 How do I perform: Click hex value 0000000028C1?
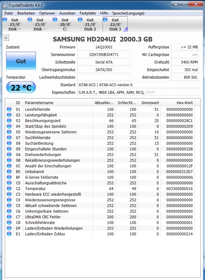[180, 121]
